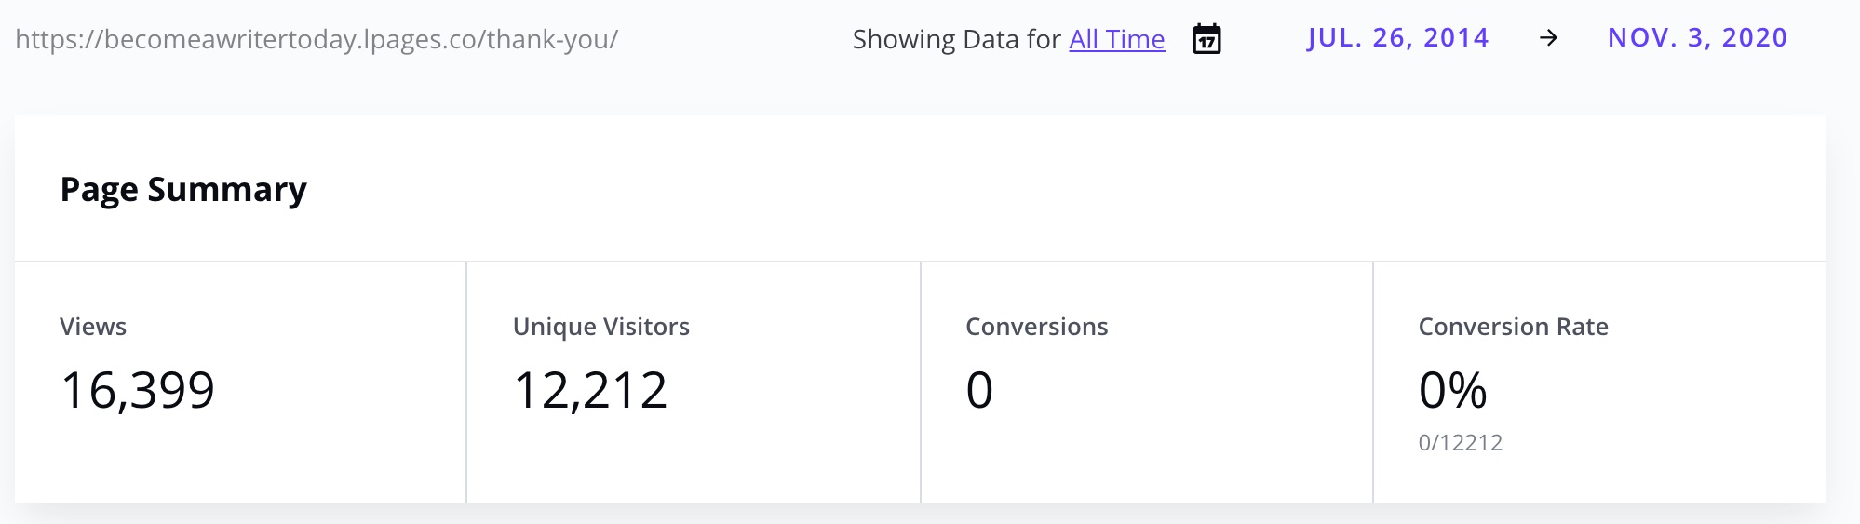The image size is (1860, 524).
Task: Click the Unique Visitors label
Action: [600, 327]
